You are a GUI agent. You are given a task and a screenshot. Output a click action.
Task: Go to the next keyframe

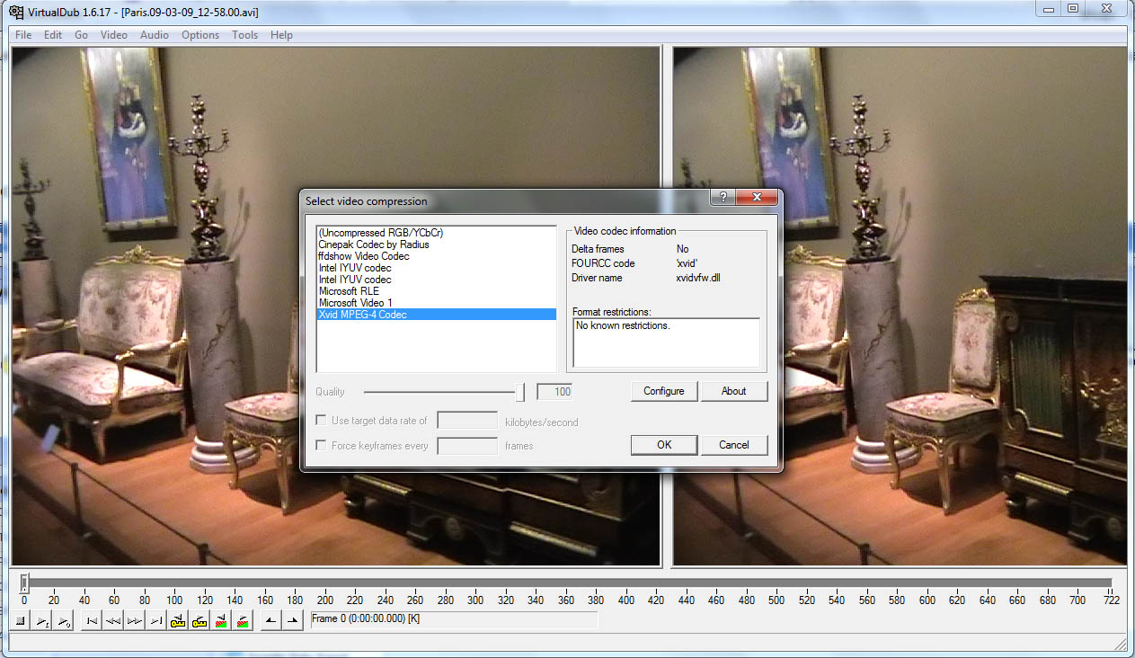(x=199, y=621)
